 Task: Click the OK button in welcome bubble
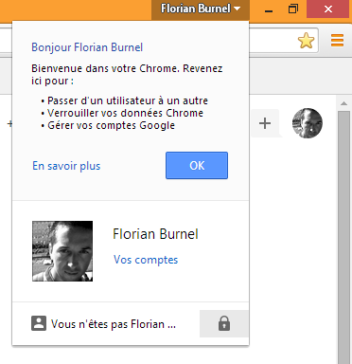[x=197, y=166]
